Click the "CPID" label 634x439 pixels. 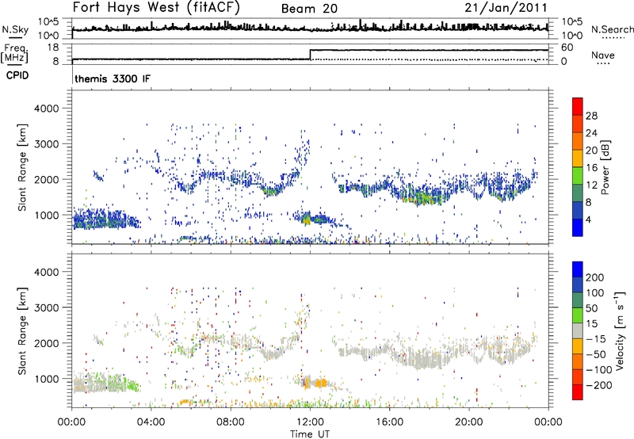(x=17, y=75)
